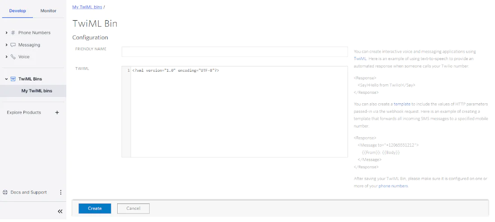Screen dimensions: 495x222
Task: Open Voice menu item
Action: coord(24,57)
